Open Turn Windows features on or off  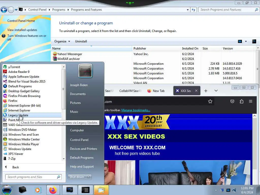coord(27,38)
